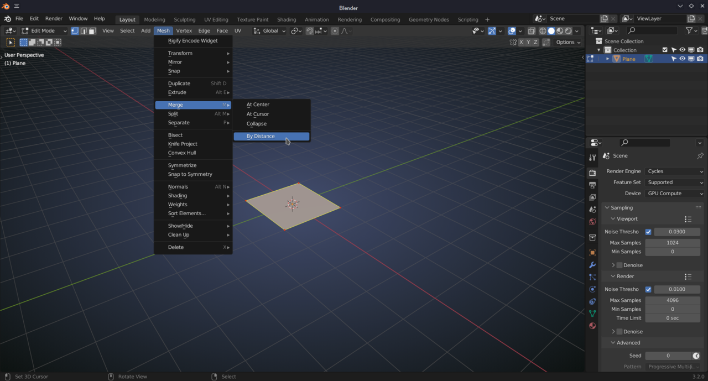Click the Options button in the viewport header
The image size is (708, 381).
[568, 42]
